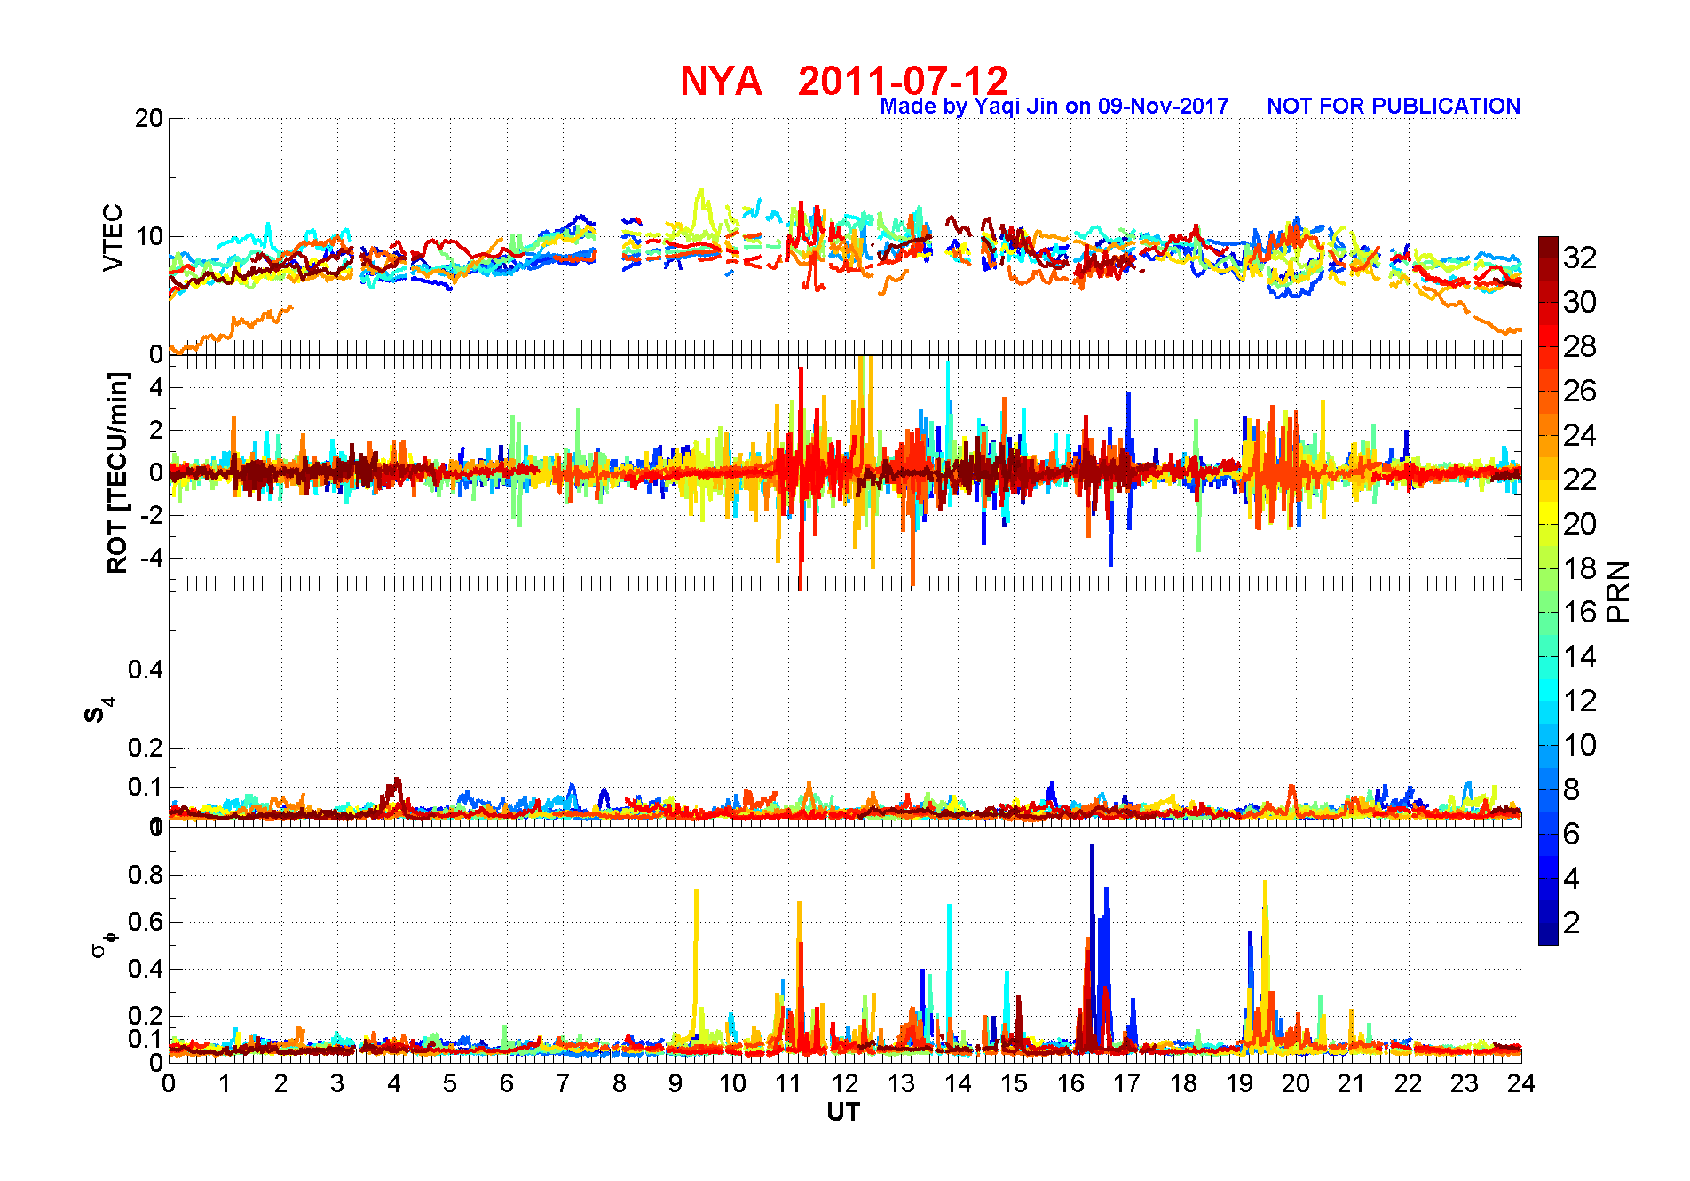The height and width of the screenshot is (1181, 1690).
Task: Click the x-axis tick label 16
Action: click(x=1070, y=1083)
